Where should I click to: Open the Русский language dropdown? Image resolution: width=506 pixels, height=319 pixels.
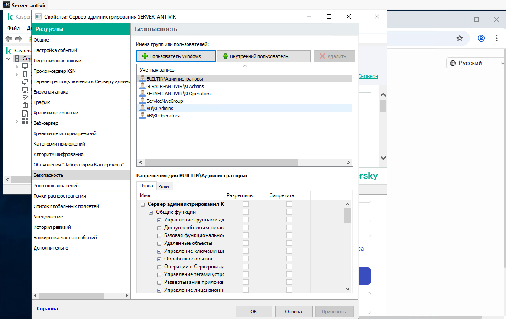coord(476,63)
